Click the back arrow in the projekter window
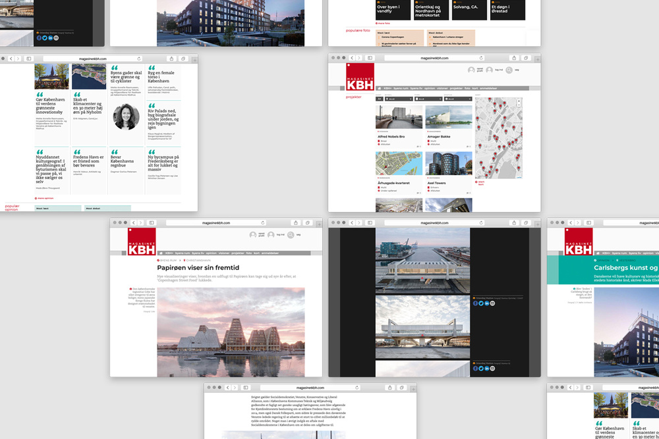Viewport: 659px width, 439px height. pos(352,58)
